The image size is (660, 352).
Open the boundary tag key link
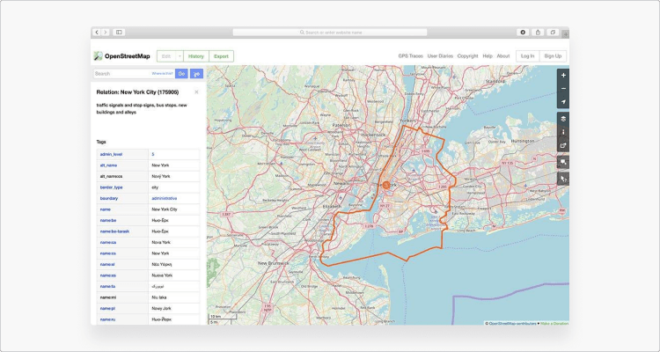click(108, 198)
